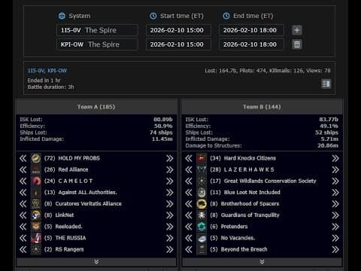Screen dimensions: 361x271
Task: Edit the KPI-OW system field
Action: [x=97, y=44]
